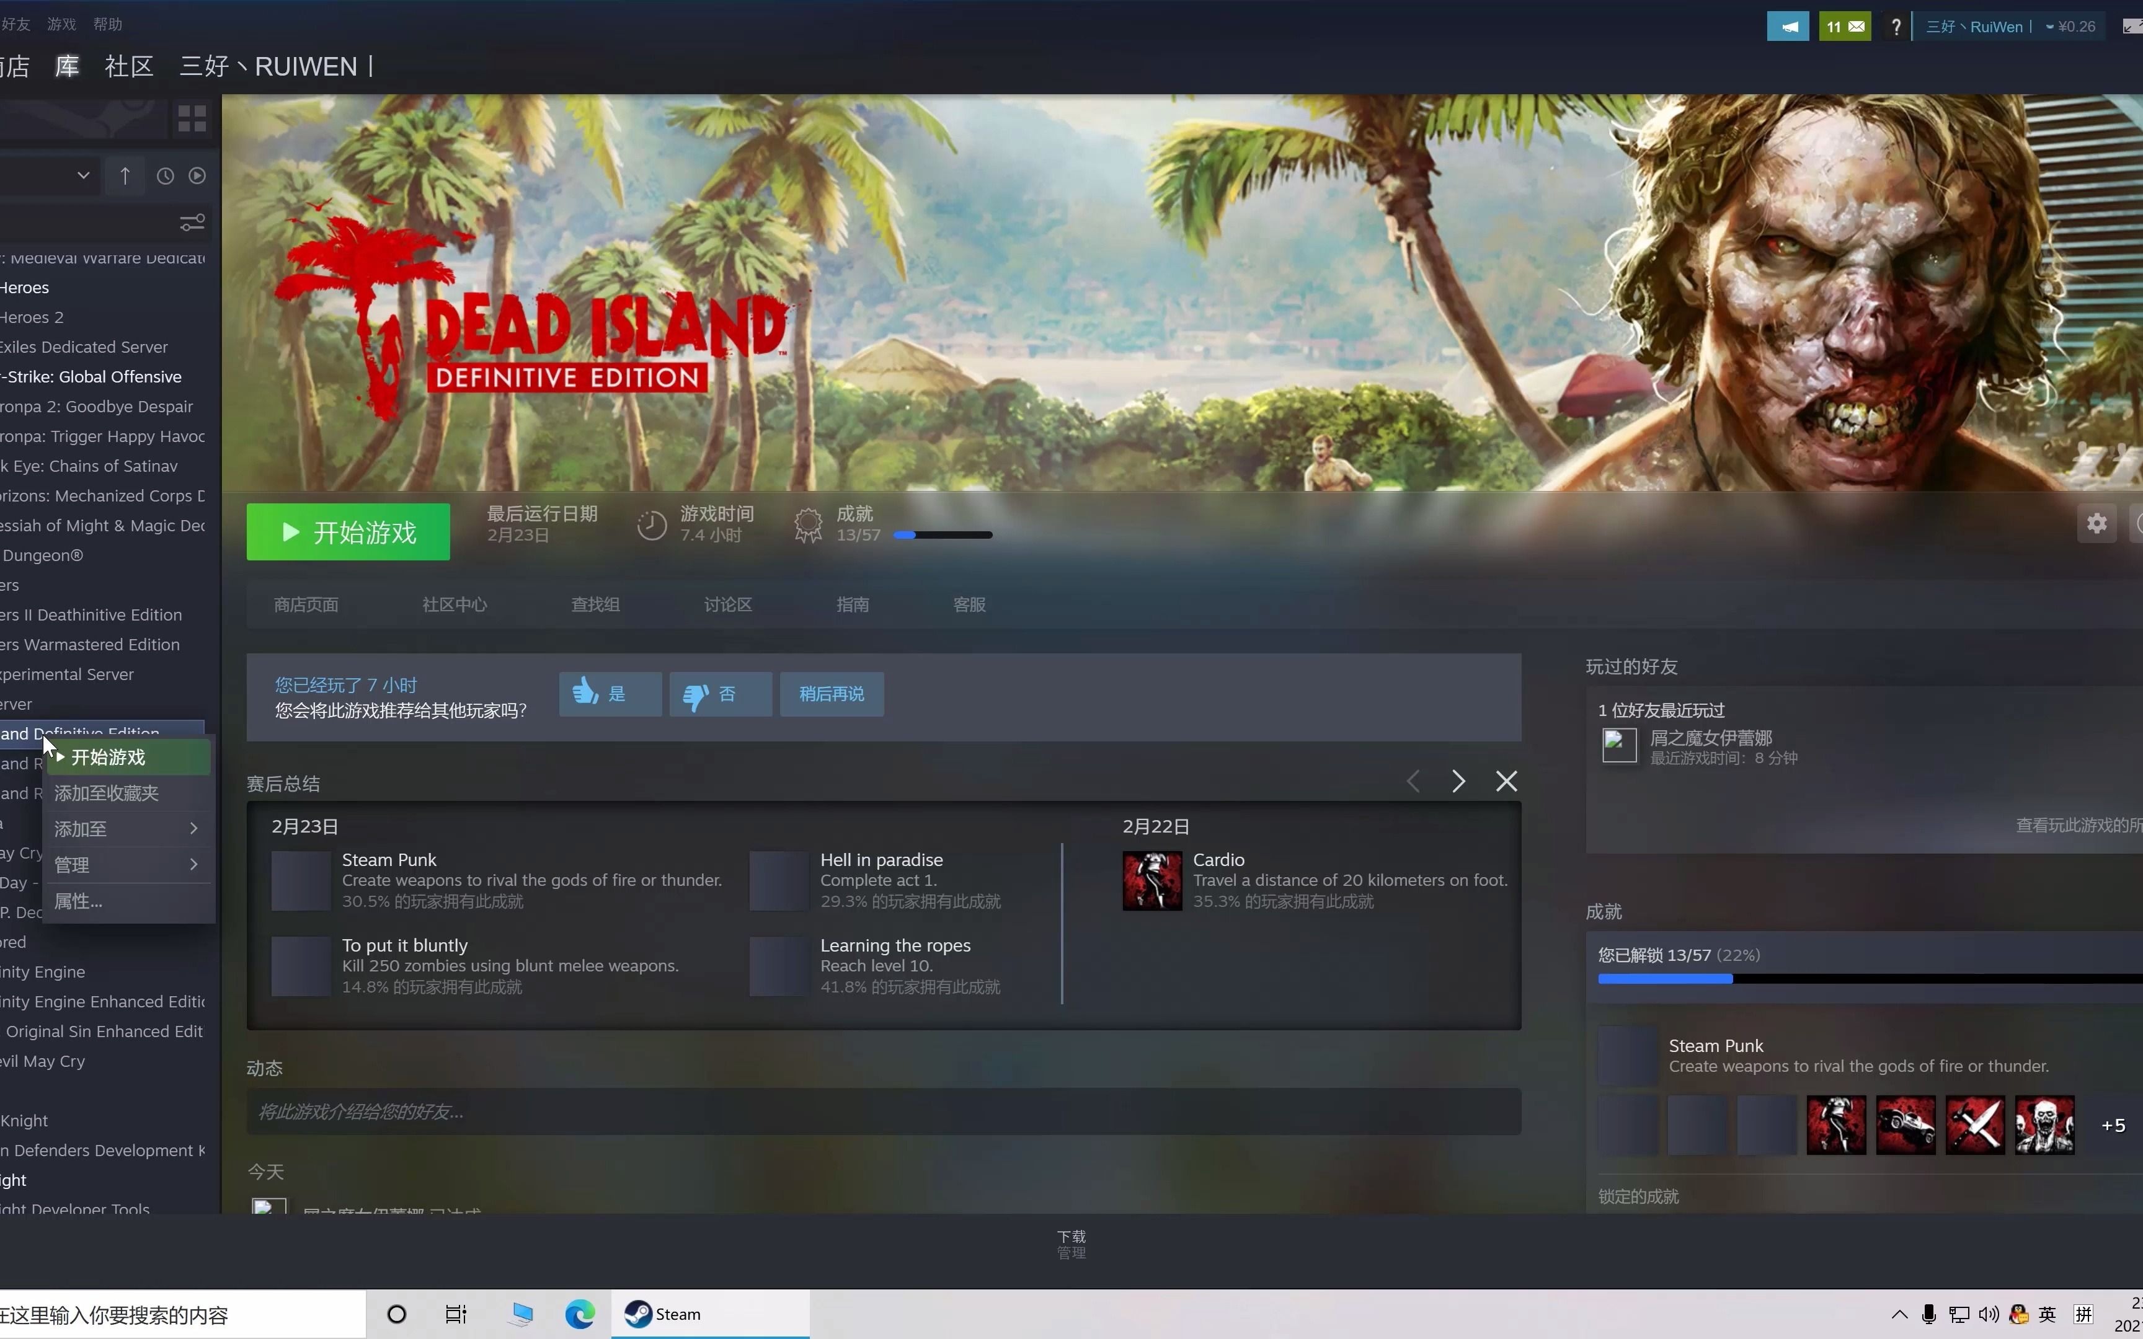Image resolution: width=2143 pixels, height=1339 pixels.
Task: Click the Steam taskbar button
Action: click(709, 1314)
